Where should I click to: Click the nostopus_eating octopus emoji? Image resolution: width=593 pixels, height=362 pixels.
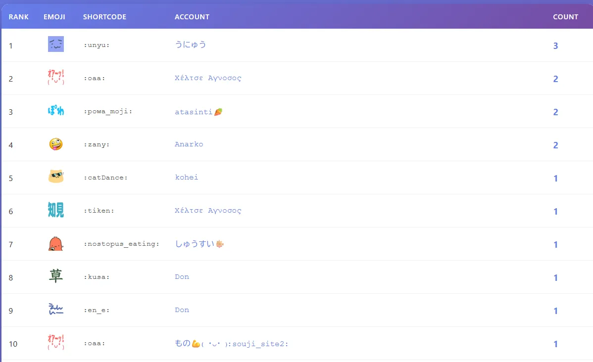pyautogui.click(x=56, y=244)
